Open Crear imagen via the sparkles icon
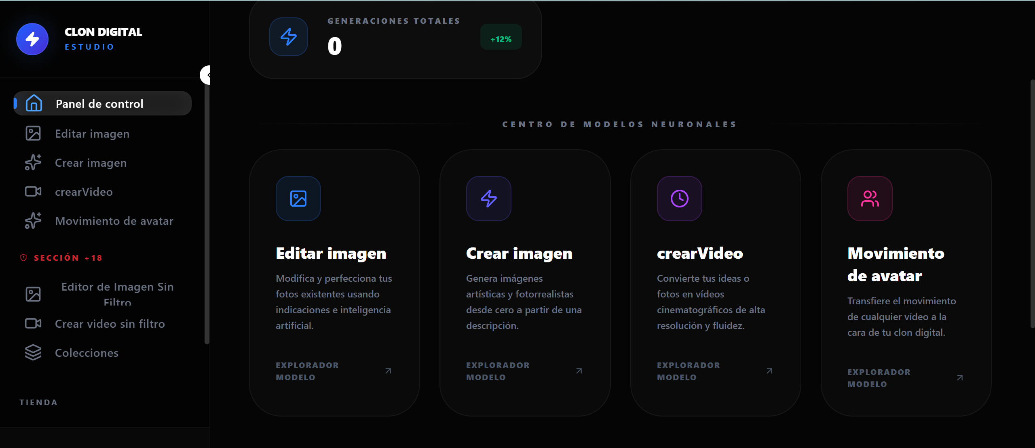The width and height of the screenshot is (1035, 448). click(x=33, y=162)
